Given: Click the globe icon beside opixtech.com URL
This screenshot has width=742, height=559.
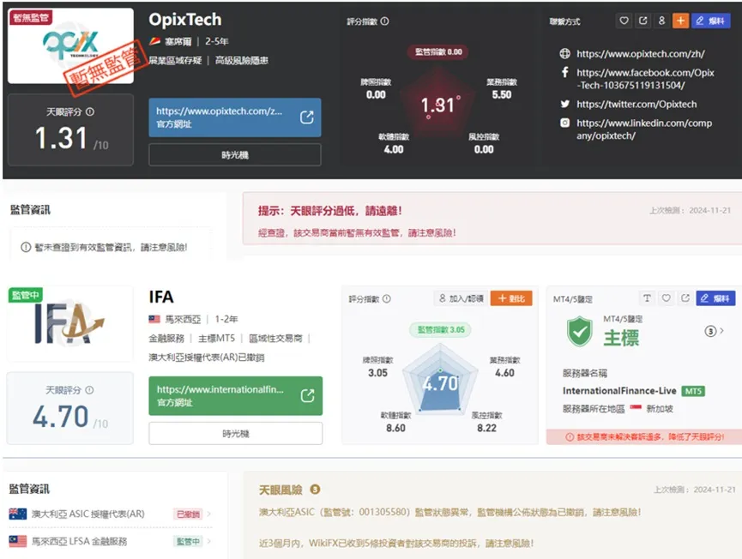Looking at the screenshot, I should [565, 53].
